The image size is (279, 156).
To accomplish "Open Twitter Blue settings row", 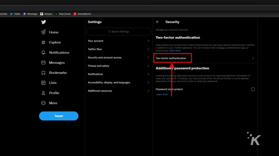I will (x=119, y=49).
